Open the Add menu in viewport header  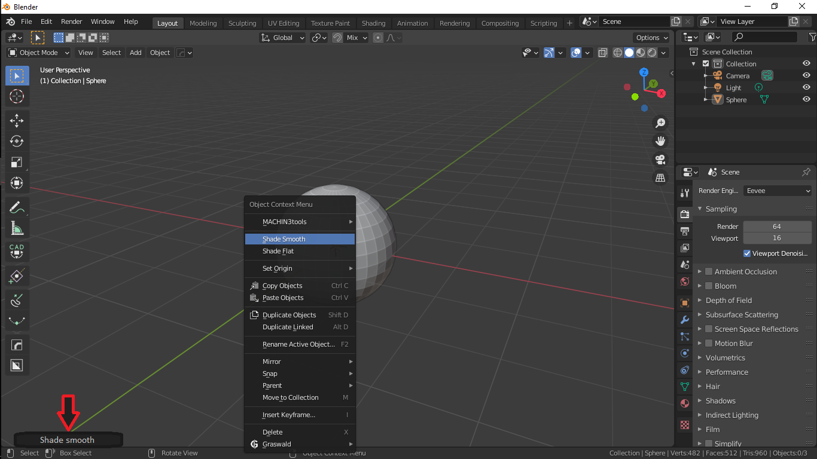pos(136,53)
